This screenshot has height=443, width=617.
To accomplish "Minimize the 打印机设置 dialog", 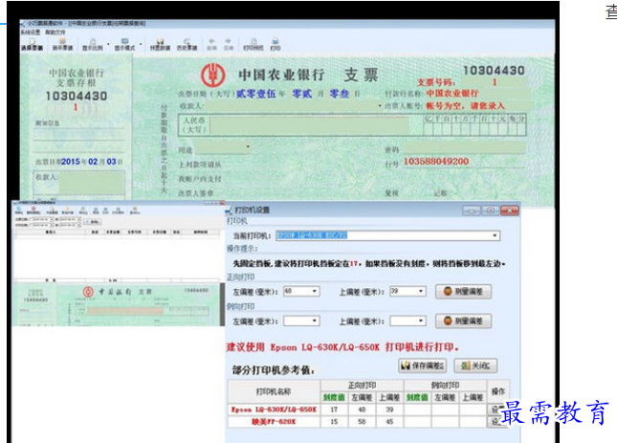I will coord(472,210).
